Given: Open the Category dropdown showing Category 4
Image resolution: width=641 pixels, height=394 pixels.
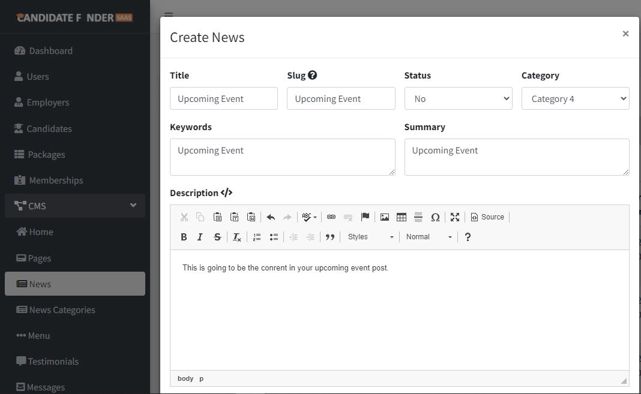Looking at the screenshot, I should pos(575,98).
